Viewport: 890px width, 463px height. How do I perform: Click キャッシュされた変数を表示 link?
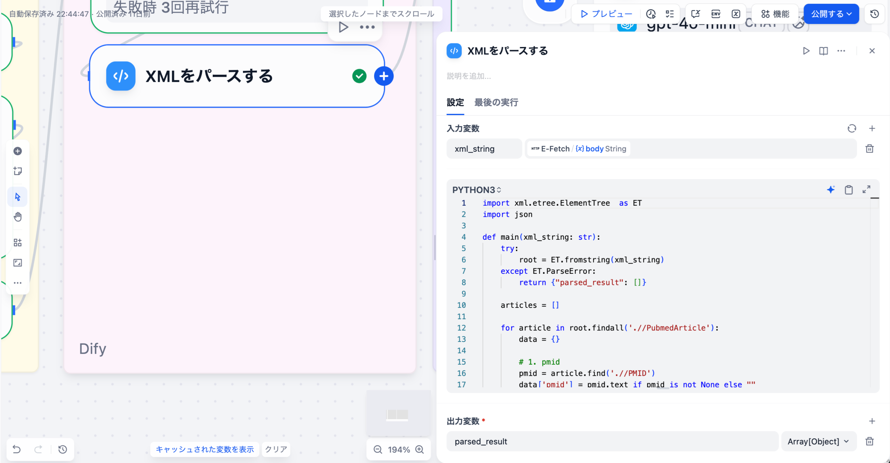(x=205, y=449)
